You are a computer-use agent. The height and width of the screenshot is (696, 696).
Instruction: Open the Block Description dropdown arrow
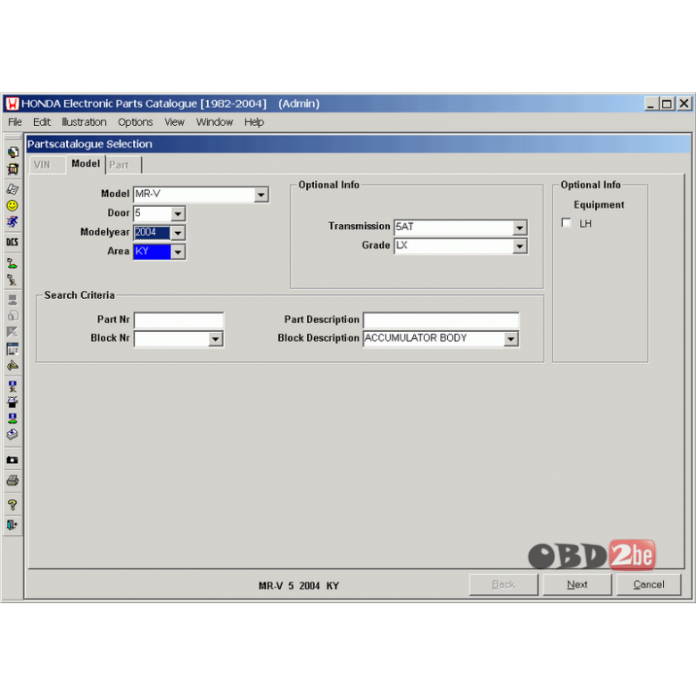(511, 340)
